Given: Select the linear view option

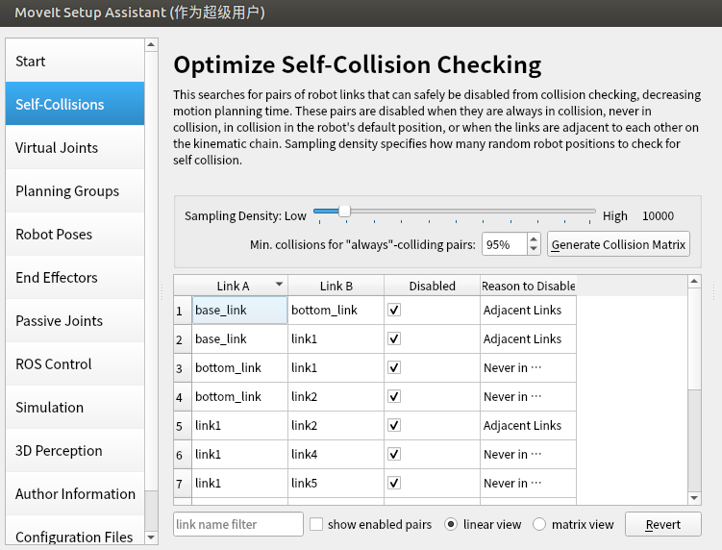Looking at the screenshot, I should 451,525.
